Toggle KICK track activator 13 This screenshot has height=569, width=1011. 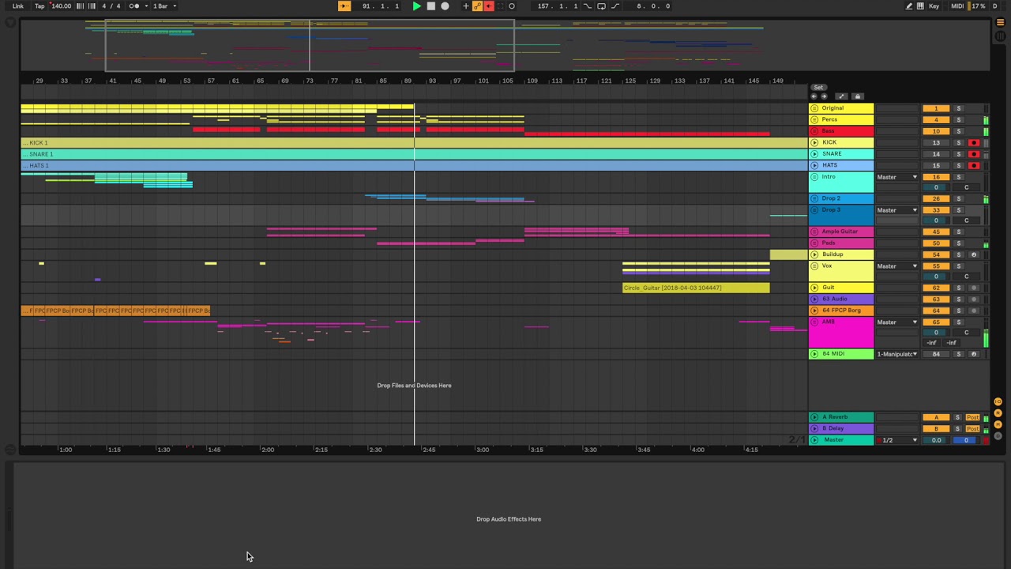click(x=936, y=143)
